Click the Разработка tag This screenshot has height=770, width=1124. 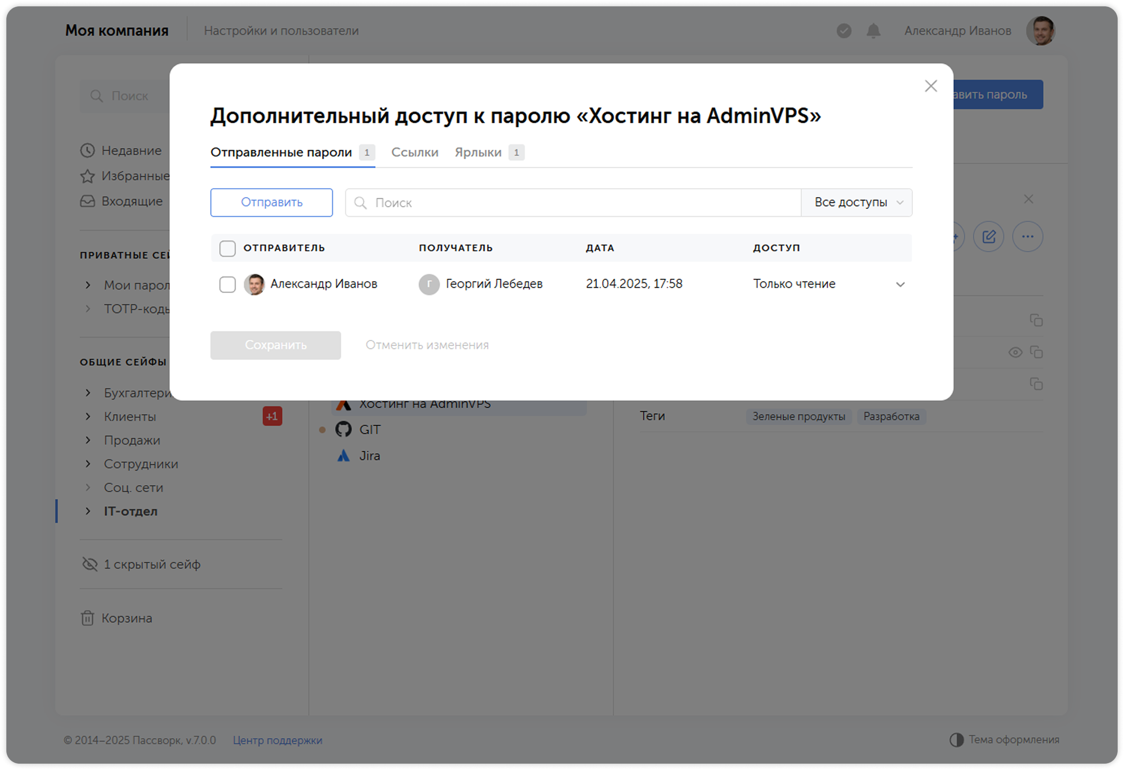point(891,417)
